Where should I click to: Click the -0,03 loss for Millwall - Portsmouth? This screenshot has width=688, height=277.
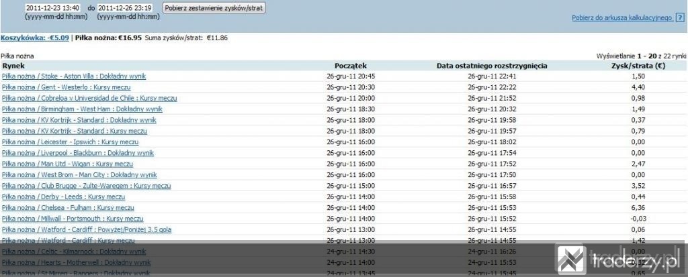(638, 219)
